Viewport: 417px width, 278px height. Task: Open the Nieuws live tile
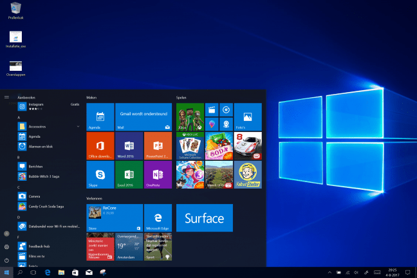[x=100, y=246]
